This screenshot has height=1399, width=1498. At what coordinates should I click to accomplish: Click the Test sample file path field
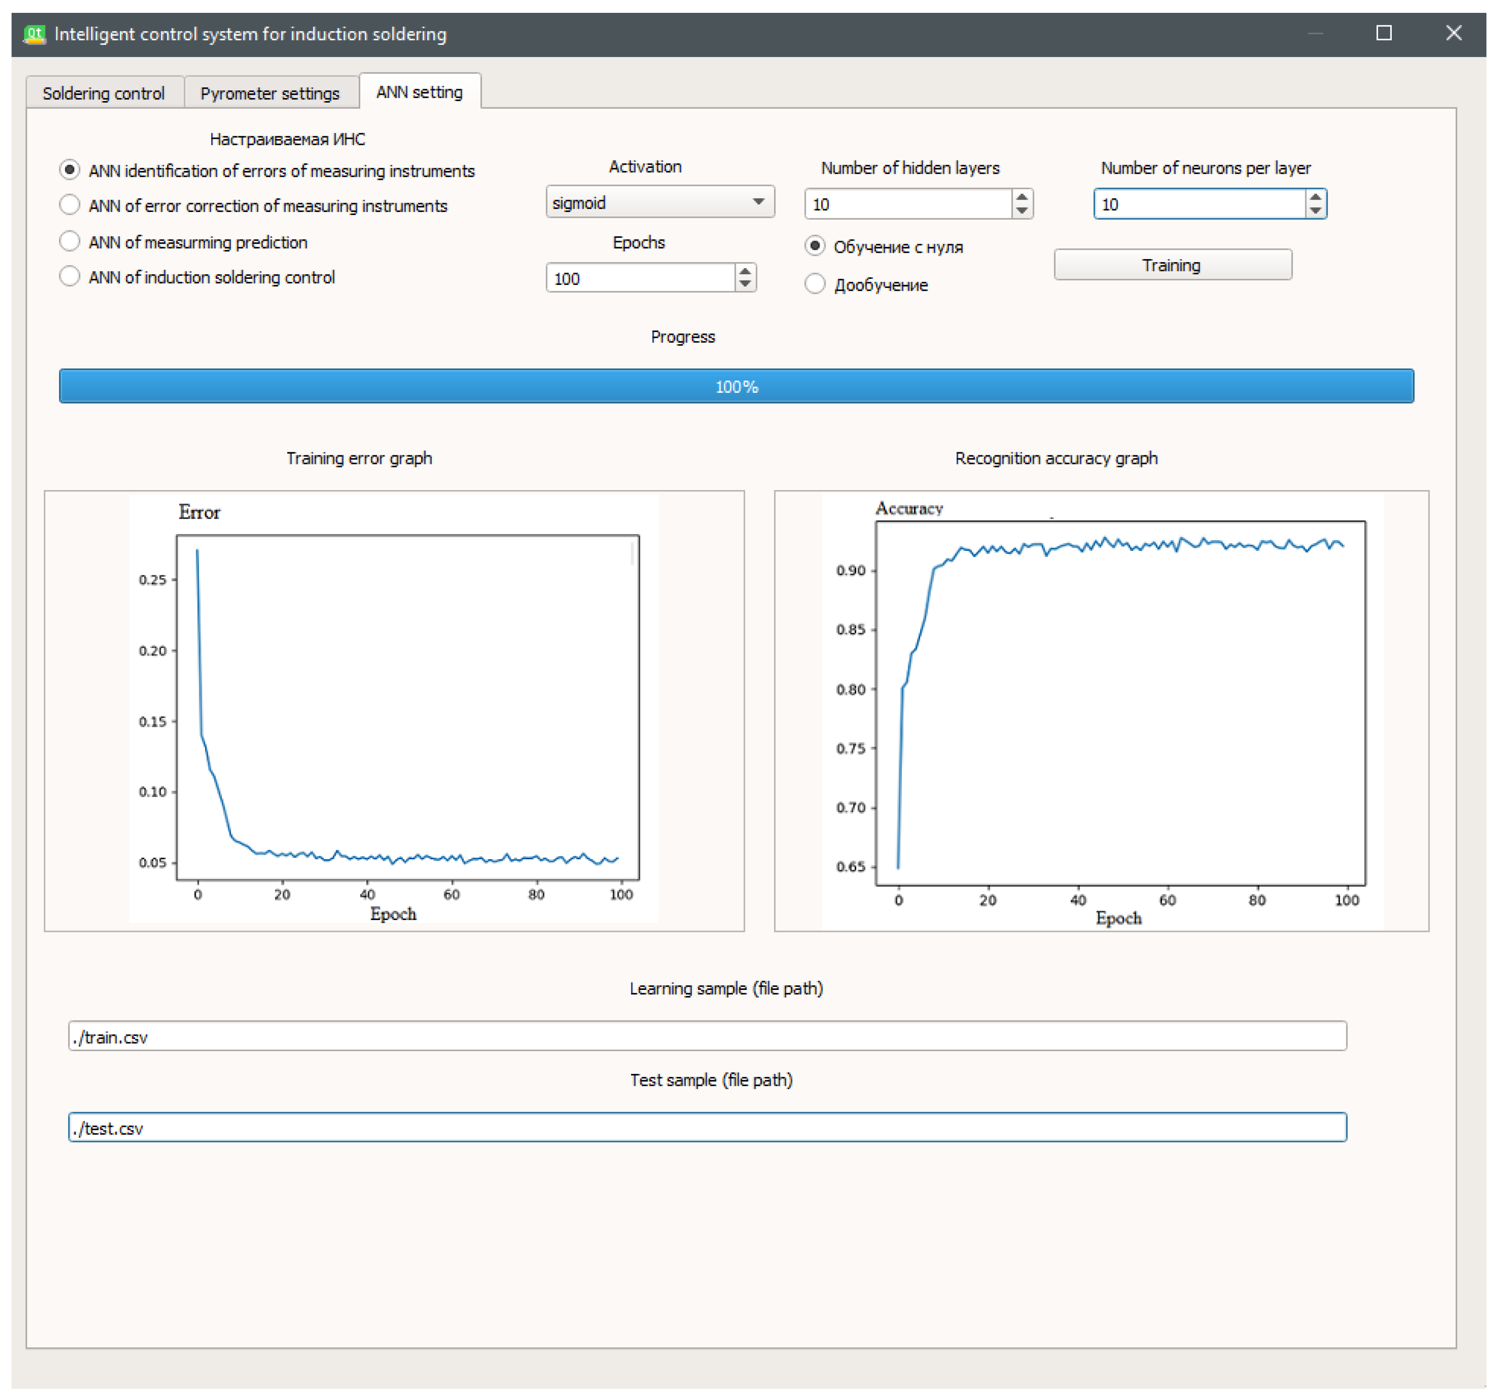707,1128
